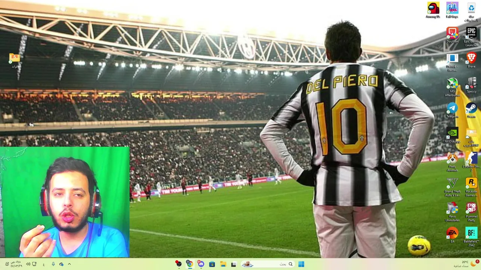Open Discord from the taskbar
The width and height of the screenshot is (481, 270).
tap(201, 264)
